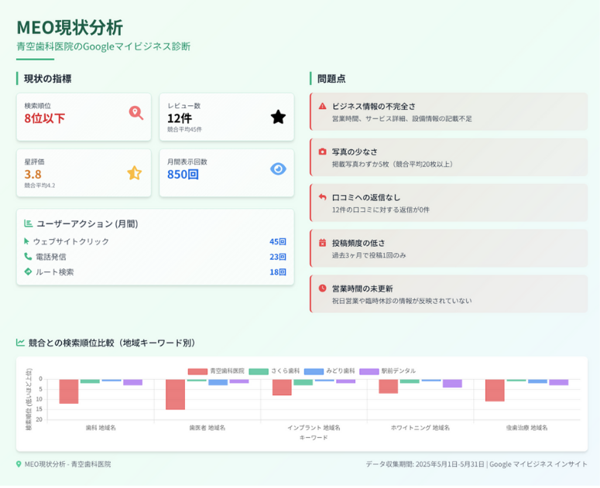Toggle 駅前デンタル purple legend swatch
The height and width of the screenshot is (488, 600).
pos(369,371)
